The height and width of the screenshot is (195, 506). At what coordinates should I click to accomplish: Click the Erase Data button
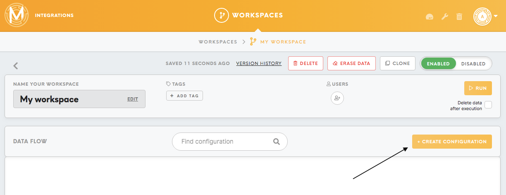[351, 63]
